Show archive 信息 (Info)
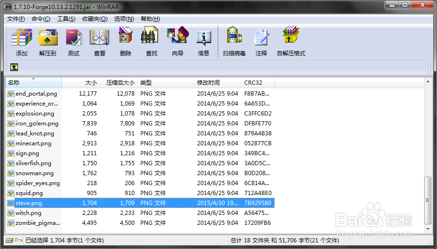This screenshot has width=437, height=249. pyautogui.click(x=204, y=38)
